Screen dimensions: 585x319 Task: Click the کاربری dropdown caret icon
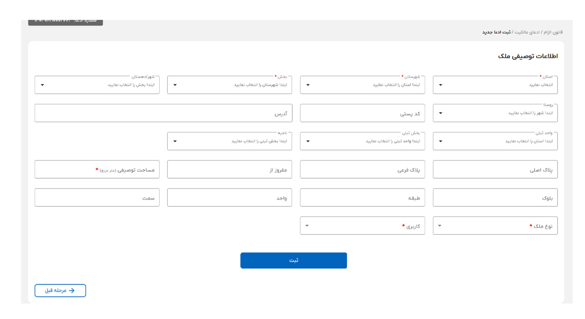[307, 226]
